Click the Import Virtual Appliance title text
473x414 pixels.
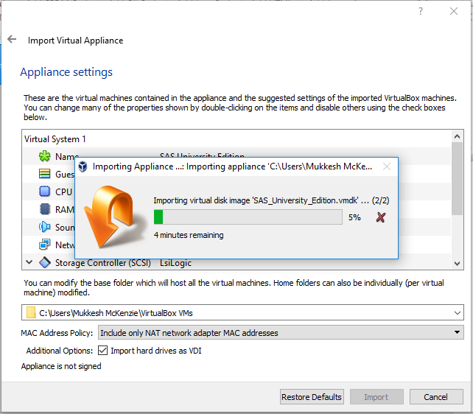click(75, 41)
